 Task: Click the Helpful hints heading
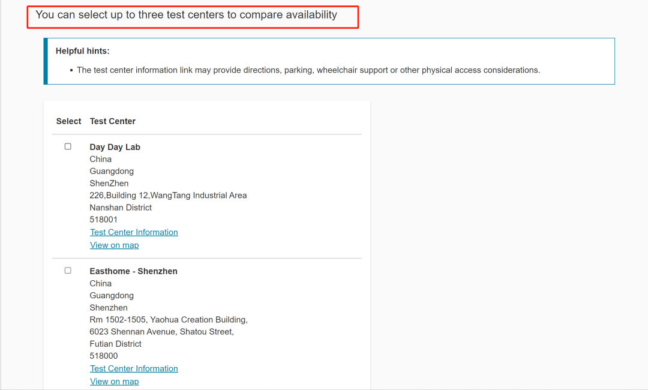[83, 51]
